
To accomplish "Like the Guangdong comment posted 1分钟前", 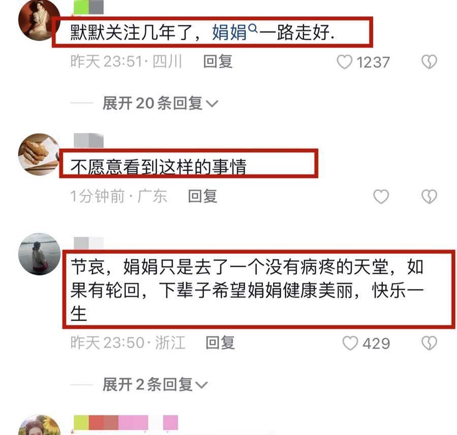I will [381, 196].
